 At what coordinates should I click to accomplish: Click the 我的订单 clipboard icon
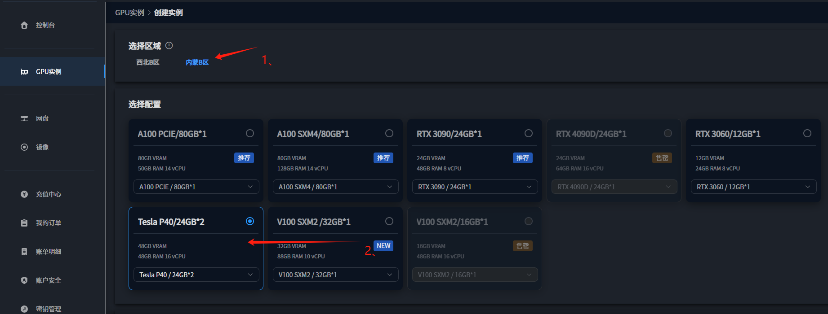24,223
